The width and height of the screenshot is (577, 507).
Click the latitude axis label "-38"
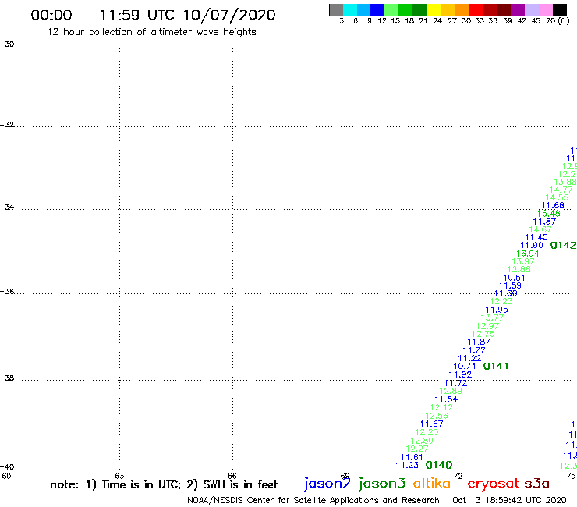pos(7,378)
